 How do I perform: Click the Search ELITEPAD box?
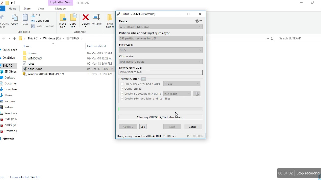(x=299, y=38)
